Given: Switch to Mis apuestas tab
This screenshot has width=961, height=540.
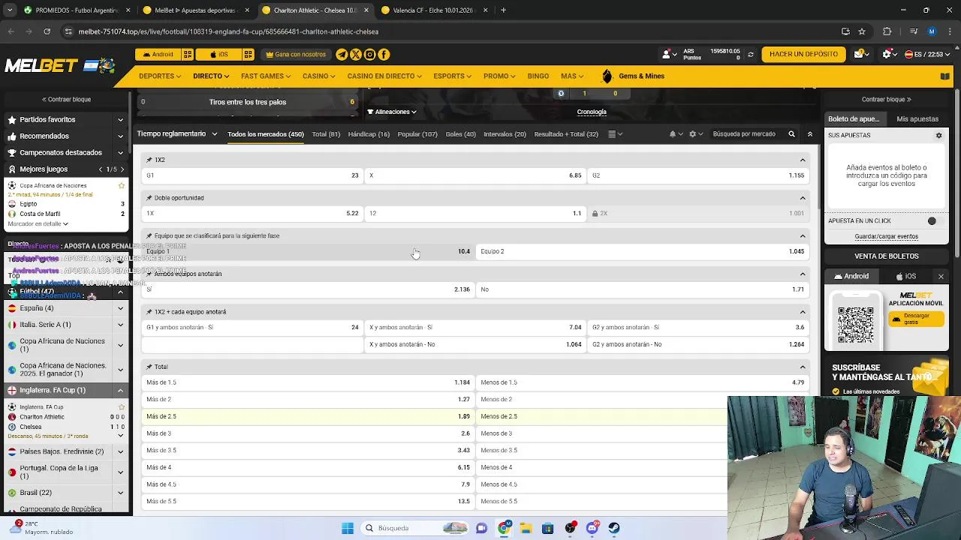Looking at the screenshot, I should point(917,118).
